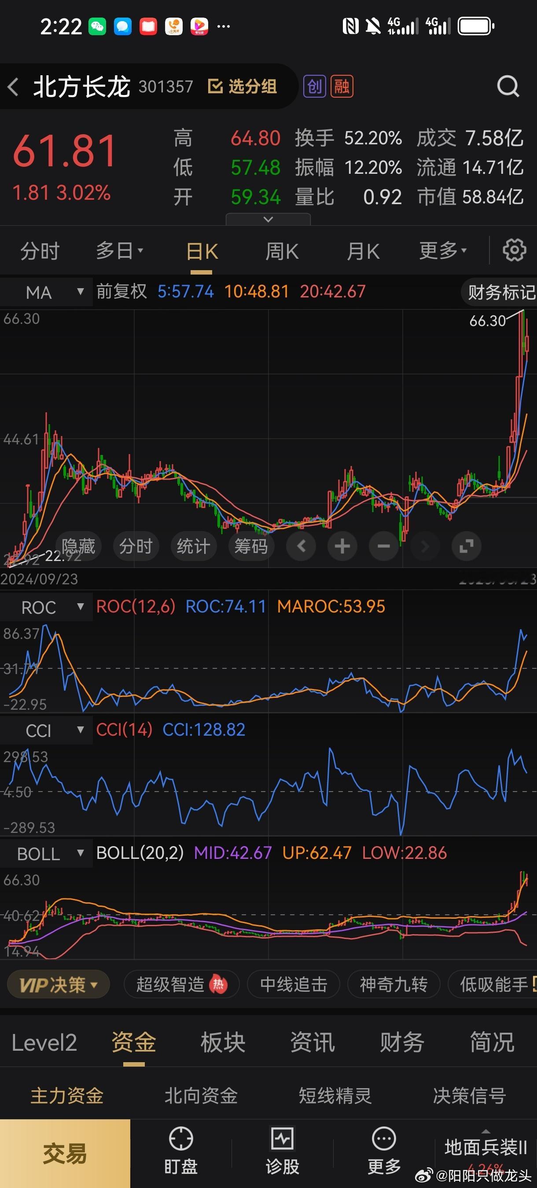The image size is (537, 1188).
Task: Expand chart to fullscreen icon
Action: tap(467, 546)
